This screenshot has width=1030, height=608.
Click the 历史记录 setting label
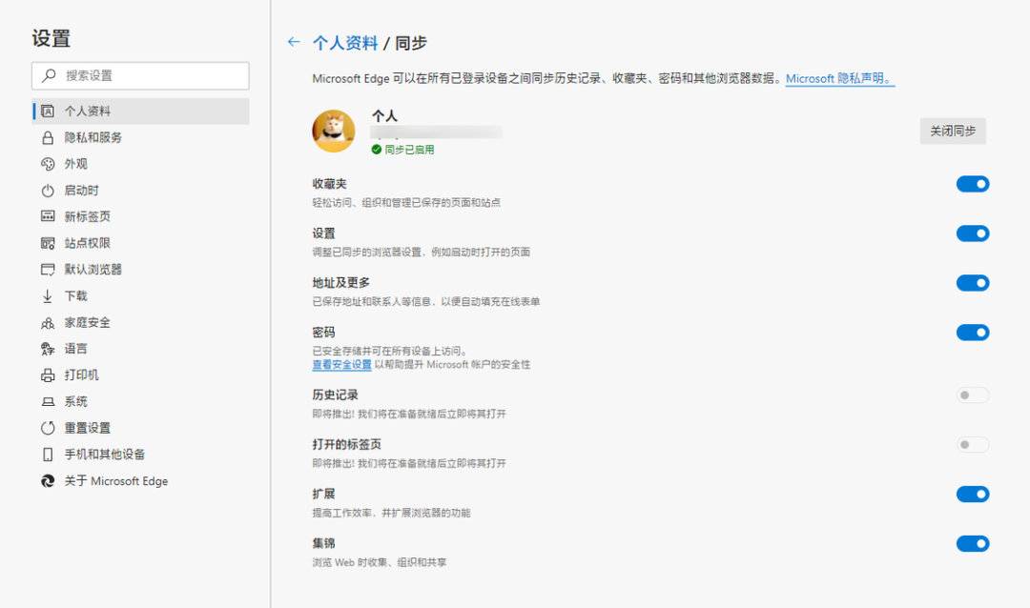(335, 395)
